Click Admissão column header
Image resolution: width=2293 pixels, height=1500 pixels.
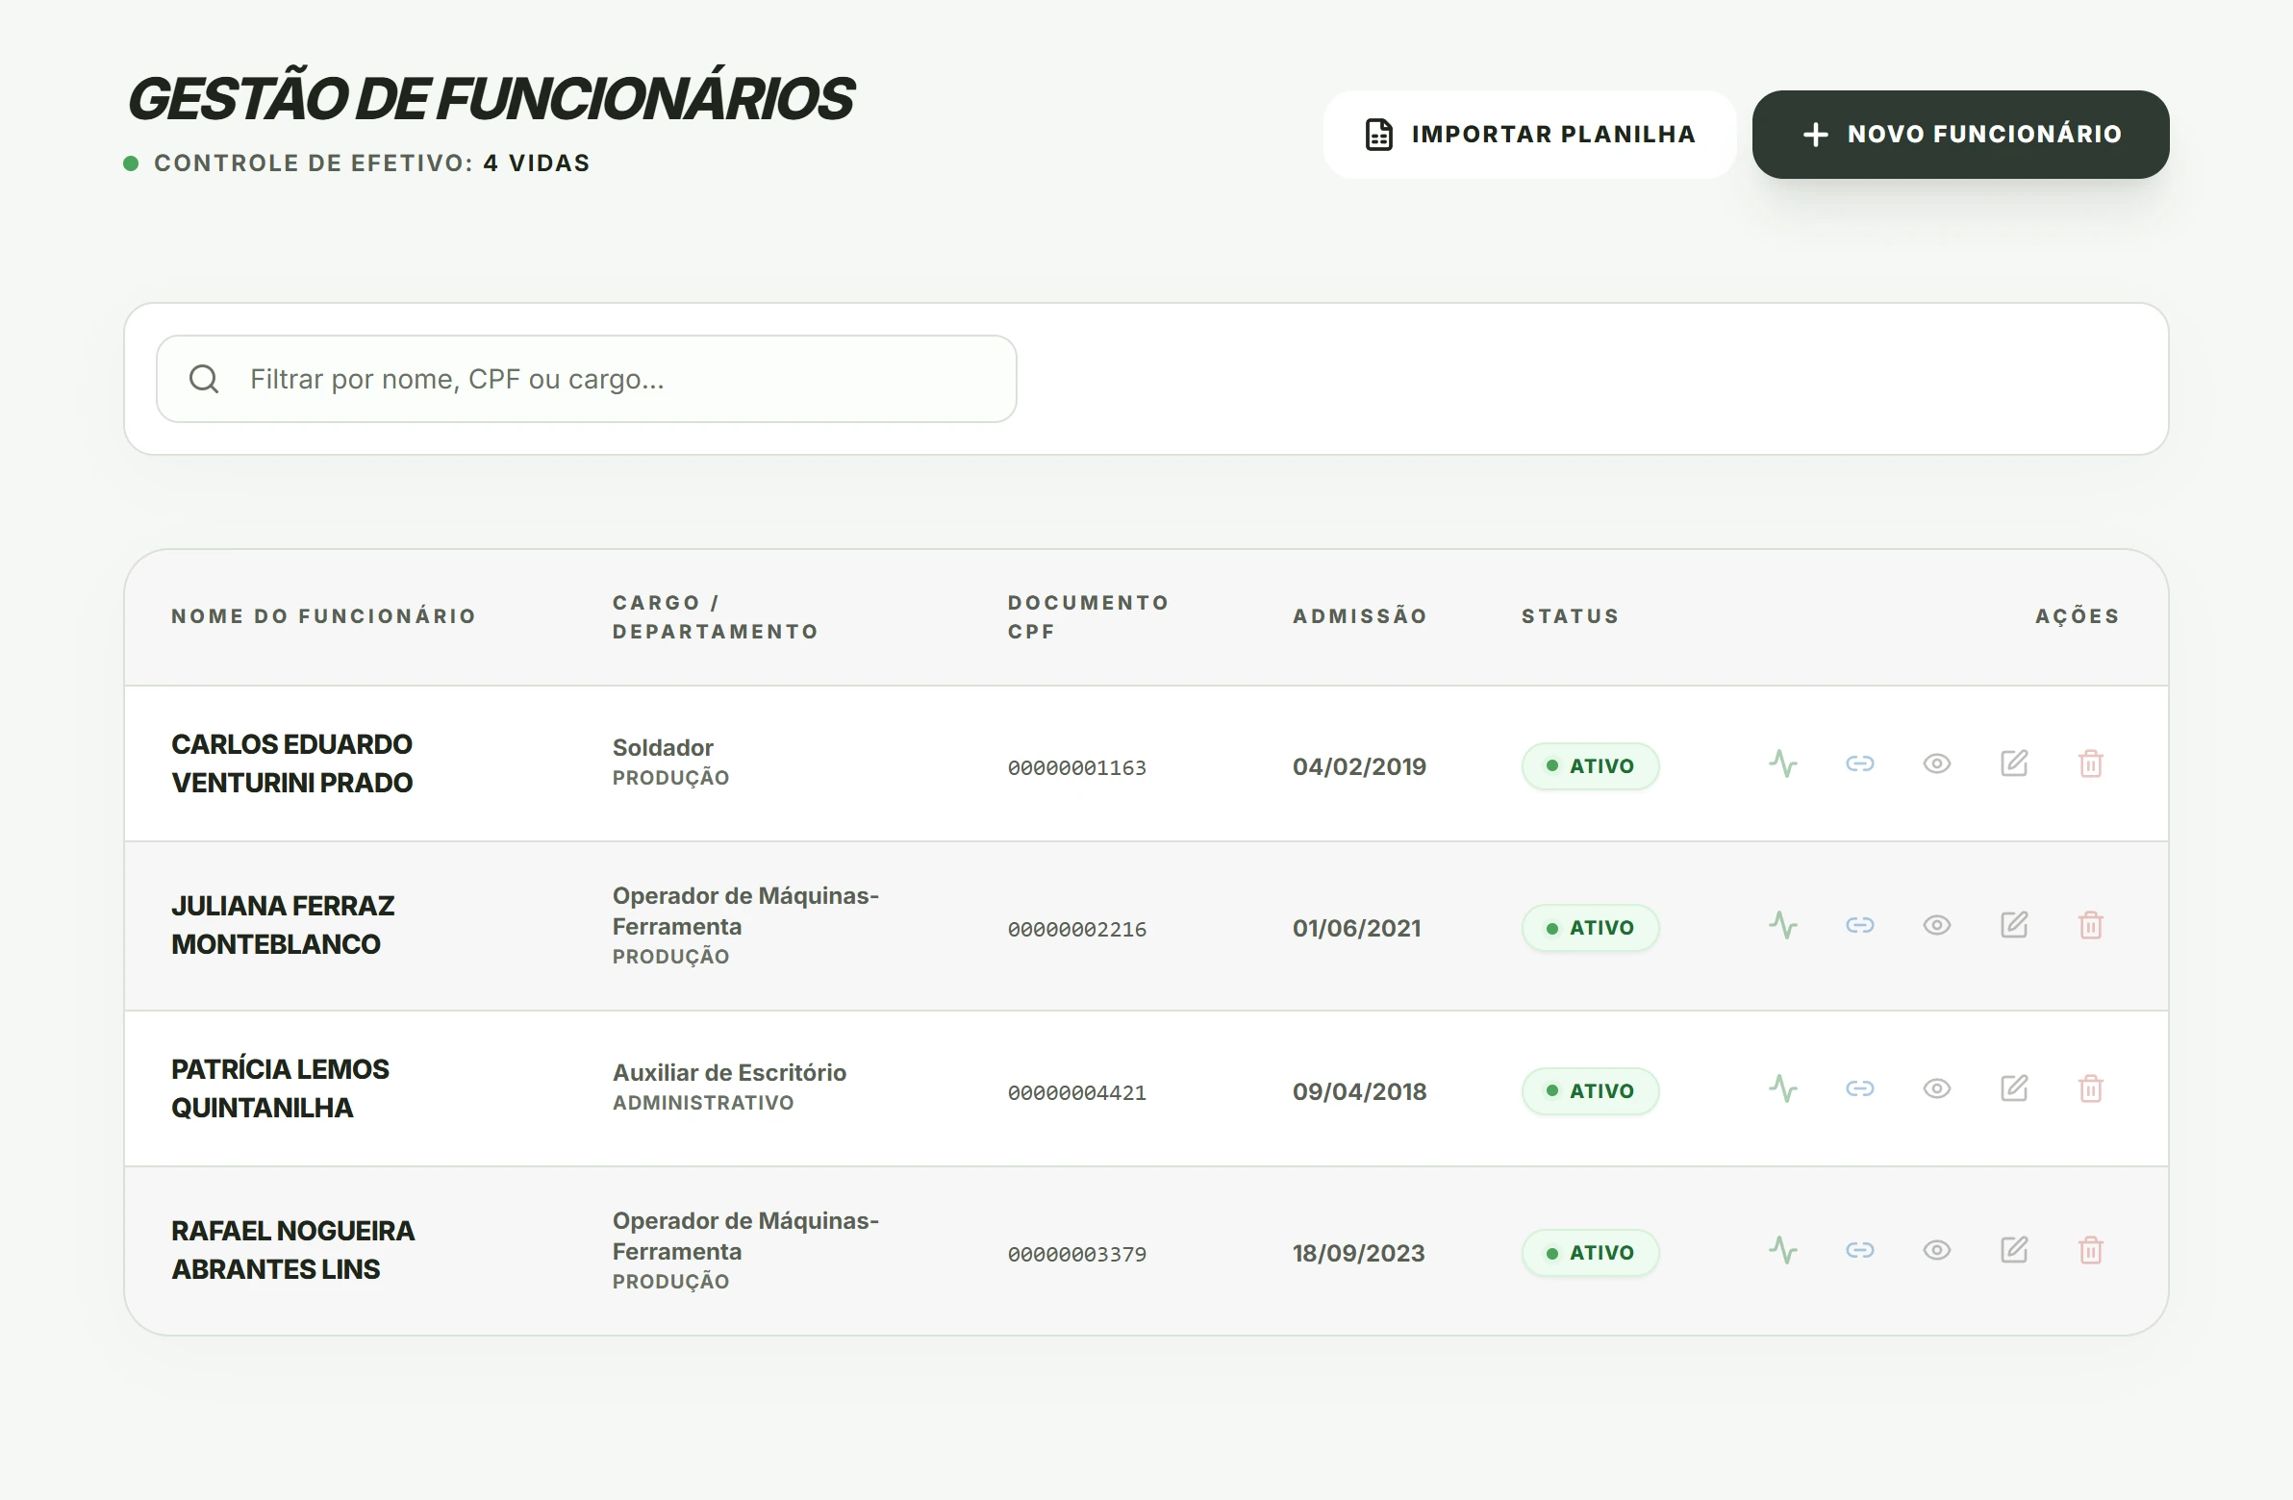click(x=1360, y=616)
